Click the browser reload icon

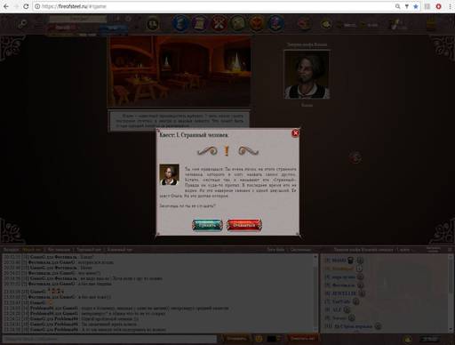point(26,6)
